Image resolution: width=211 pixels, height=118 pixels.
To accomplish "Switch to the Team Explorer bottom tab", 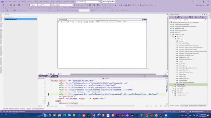I will [x=193, y=106].
